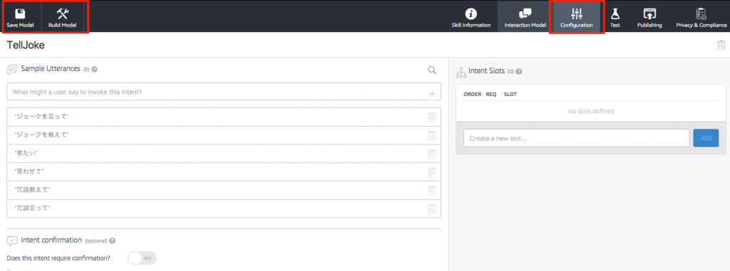Search sample utterances with magnifier icon
The width and height of the screenshot is (730, 271).
point(432,70)
